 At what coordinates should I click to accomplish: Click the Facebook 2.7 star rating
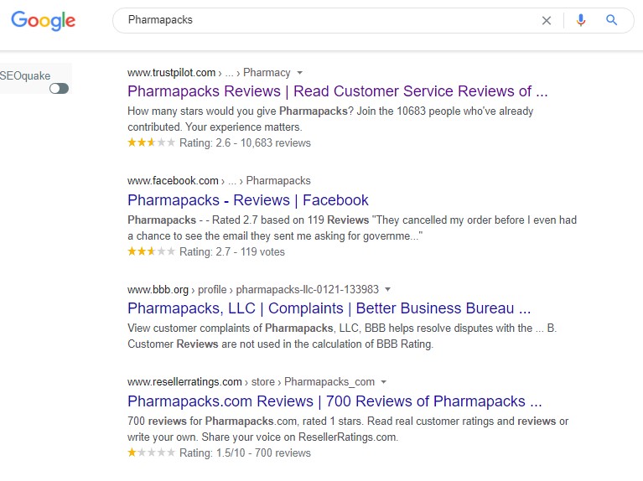pyautogui.click(x=151, y=251)
